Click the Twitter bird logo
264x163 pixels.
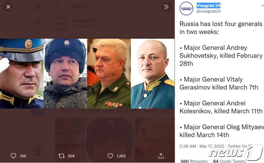pos(38,6)
